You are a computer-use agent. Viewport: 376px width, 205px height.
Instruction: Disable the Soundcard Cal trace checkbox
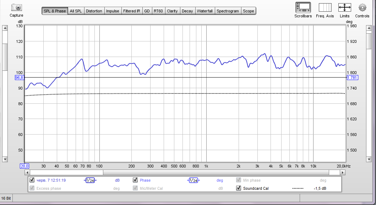click(239, 188)
